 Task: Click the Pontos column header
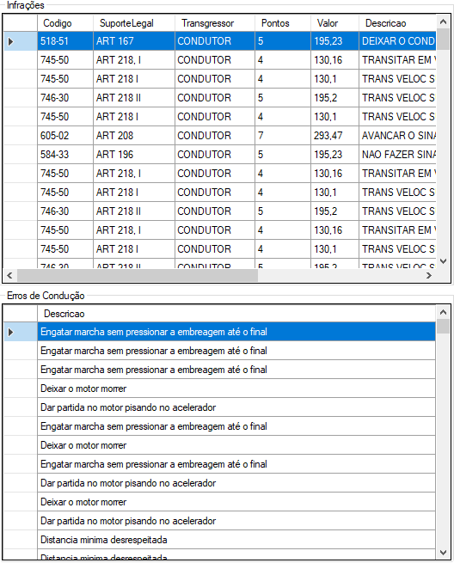[283, 23]
